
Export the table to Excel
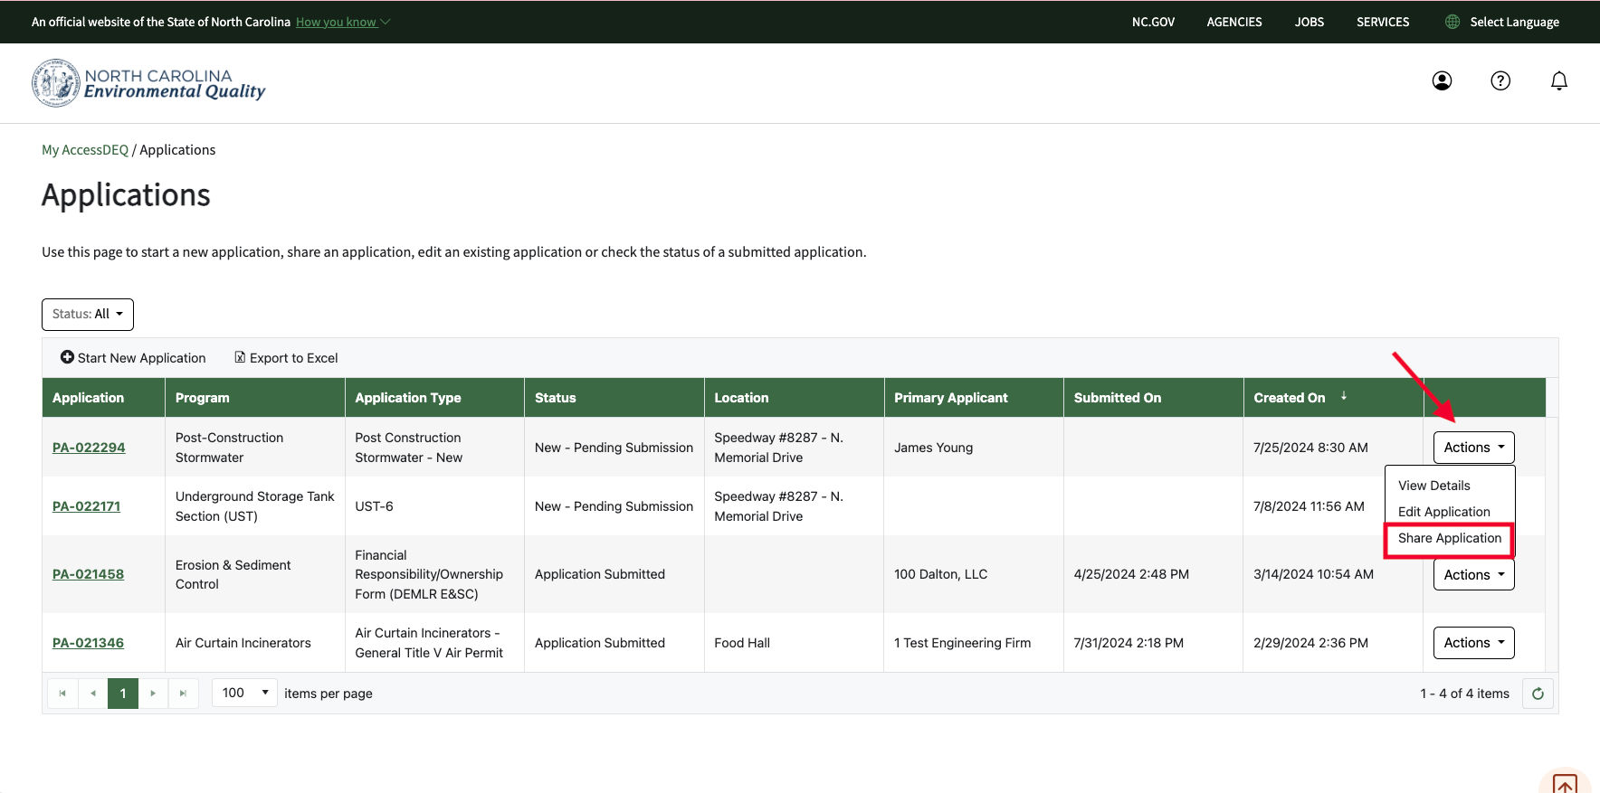tap(286, 358)
